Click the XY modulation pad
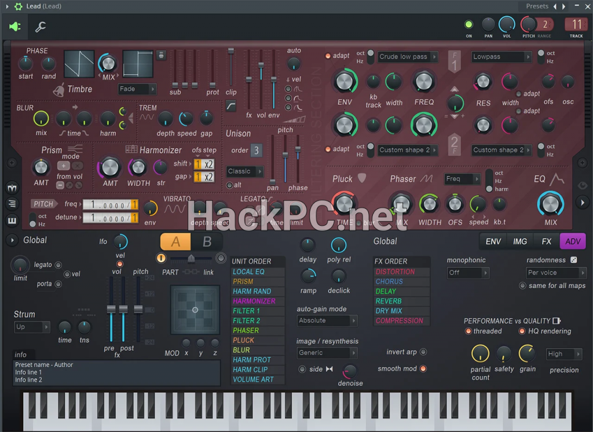593x432 pixels. tap(195, 310)
